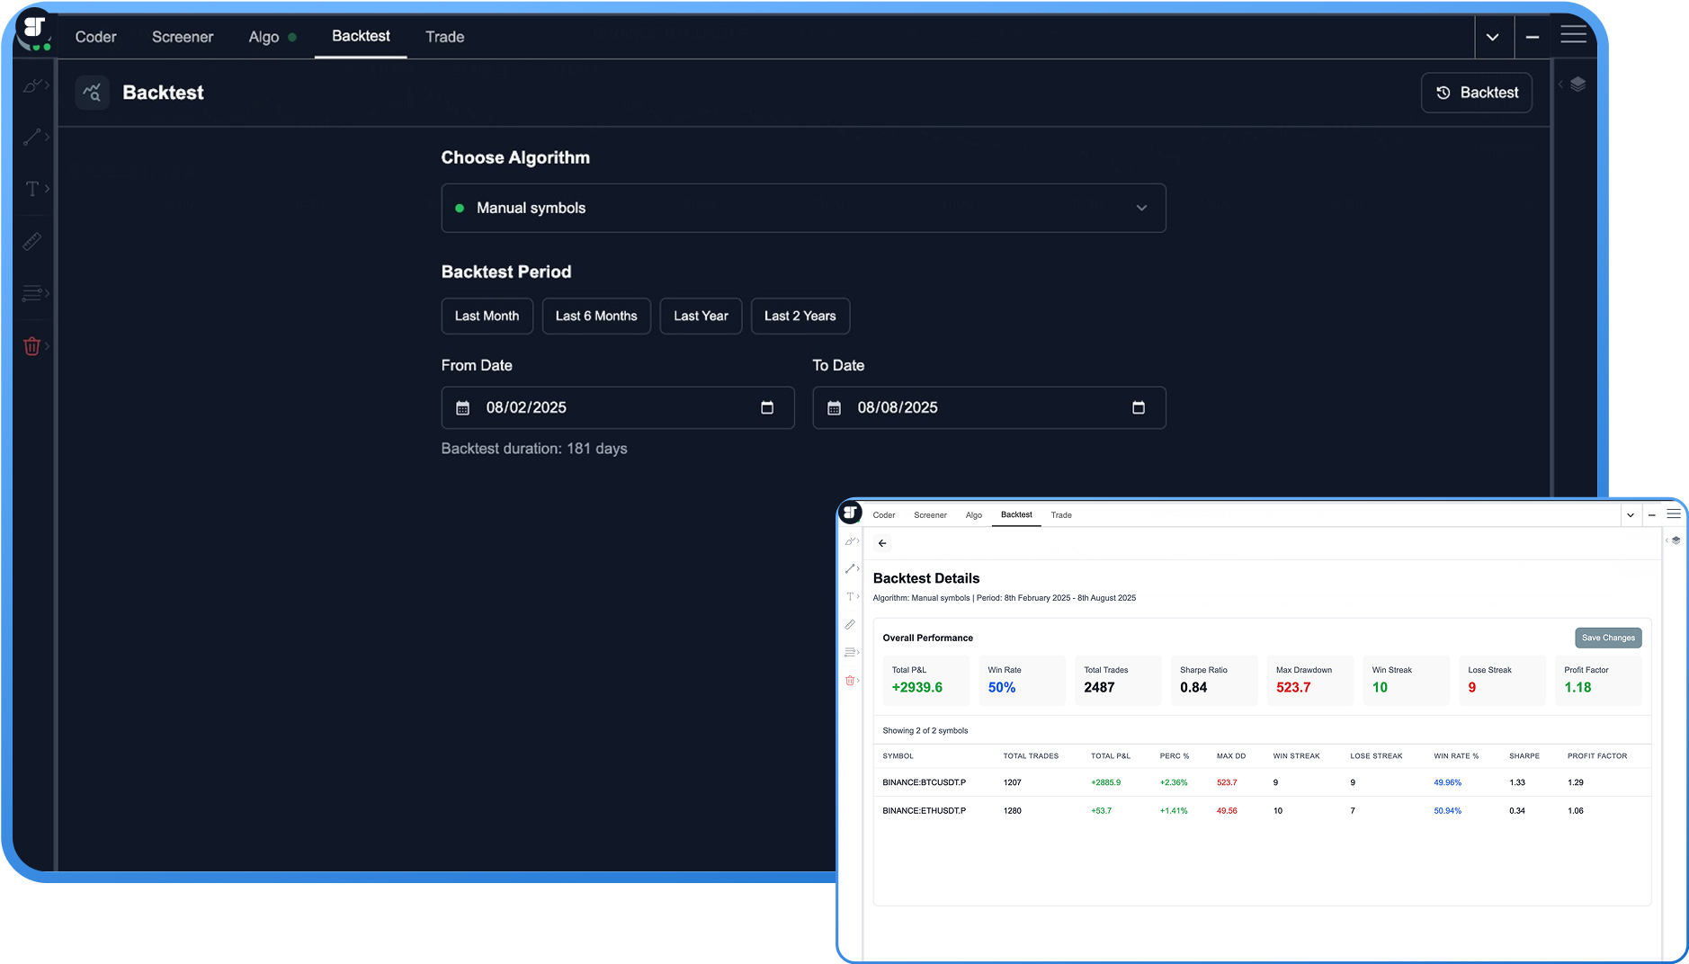1689x964 pixels.
Task: Click the Total P&L value +2939.6
Action: coord(917,687)
